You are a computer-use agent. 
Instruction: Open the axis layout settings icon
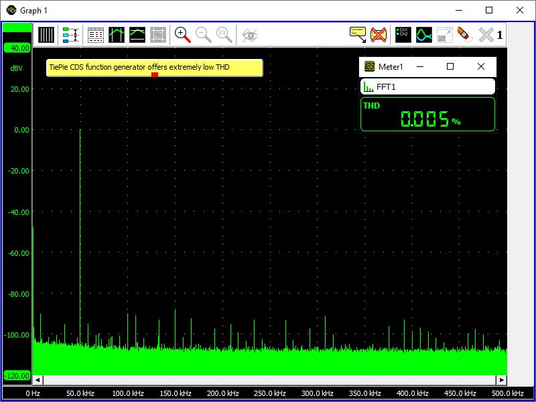pos(70,35)
